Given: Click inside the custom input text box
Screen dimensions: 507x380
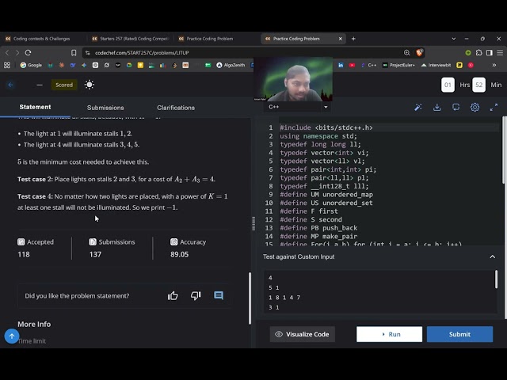Looking at the screenshot, I should [379, 292].
